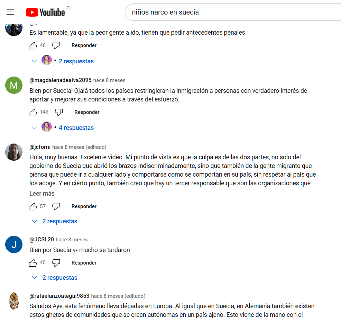Click Leer más on @jcforni's comment
This screenshot has height=321, width=341.
[x=42, y=193]
